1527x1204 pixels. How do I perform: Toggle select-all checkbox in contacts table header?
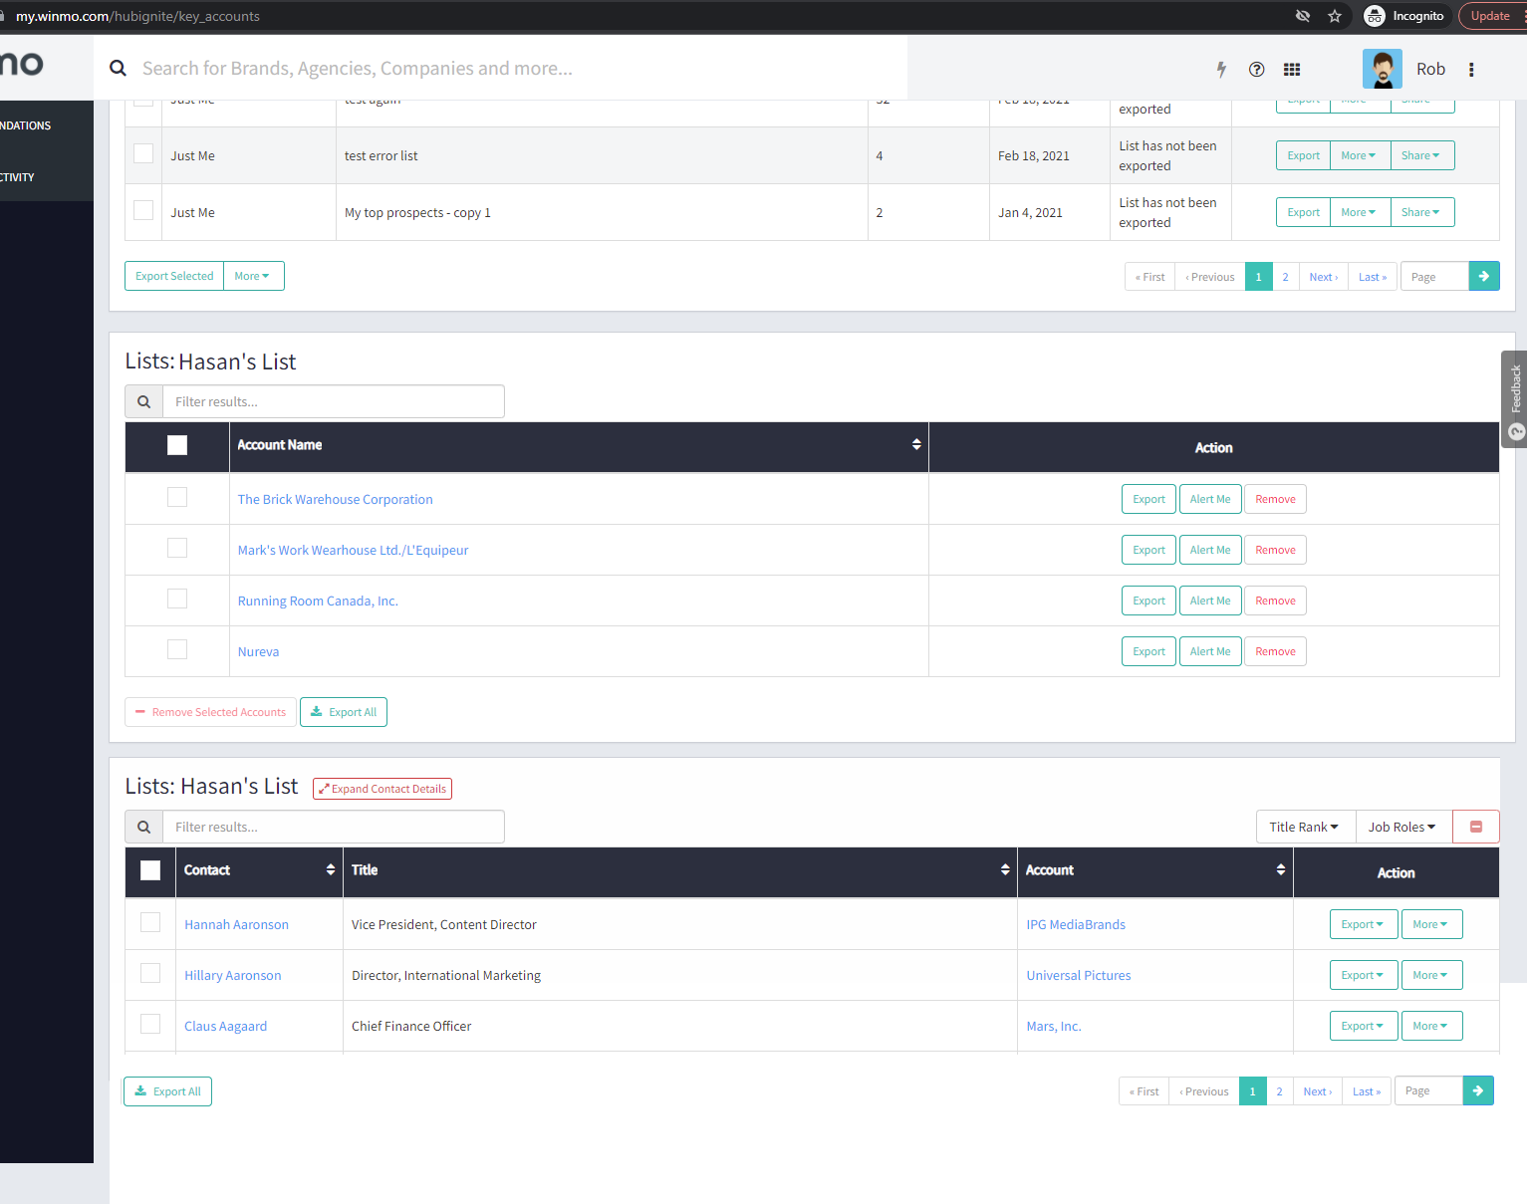click(150, 870)
